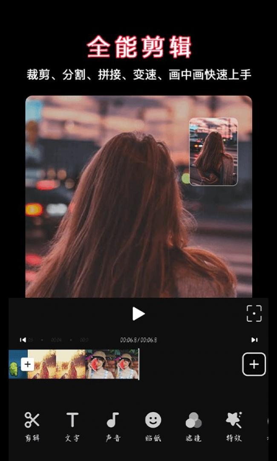Click the white playhead at the timeline end
This screenshot has width=277, height=461.
(139, 364)
